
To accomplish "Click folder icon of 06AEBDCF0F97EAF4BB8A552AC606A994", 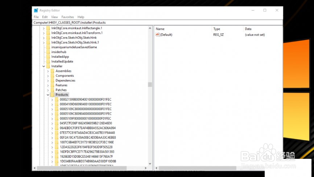I will pos(57,128).
